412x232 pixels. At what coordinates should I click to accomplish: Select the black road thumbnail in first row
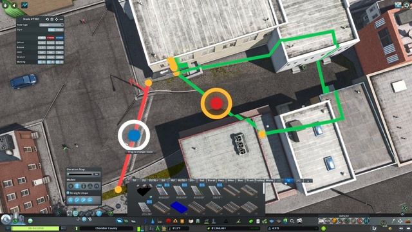[144, 191]
